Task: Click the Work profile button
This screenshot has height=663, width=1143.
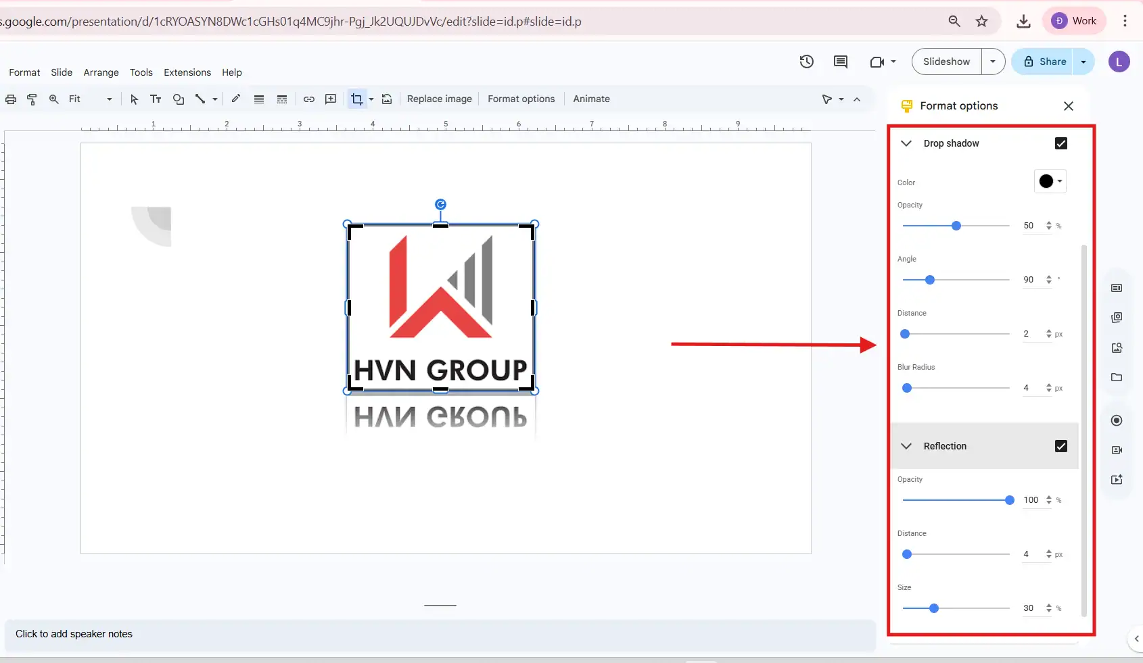Action: point(1075,21)
